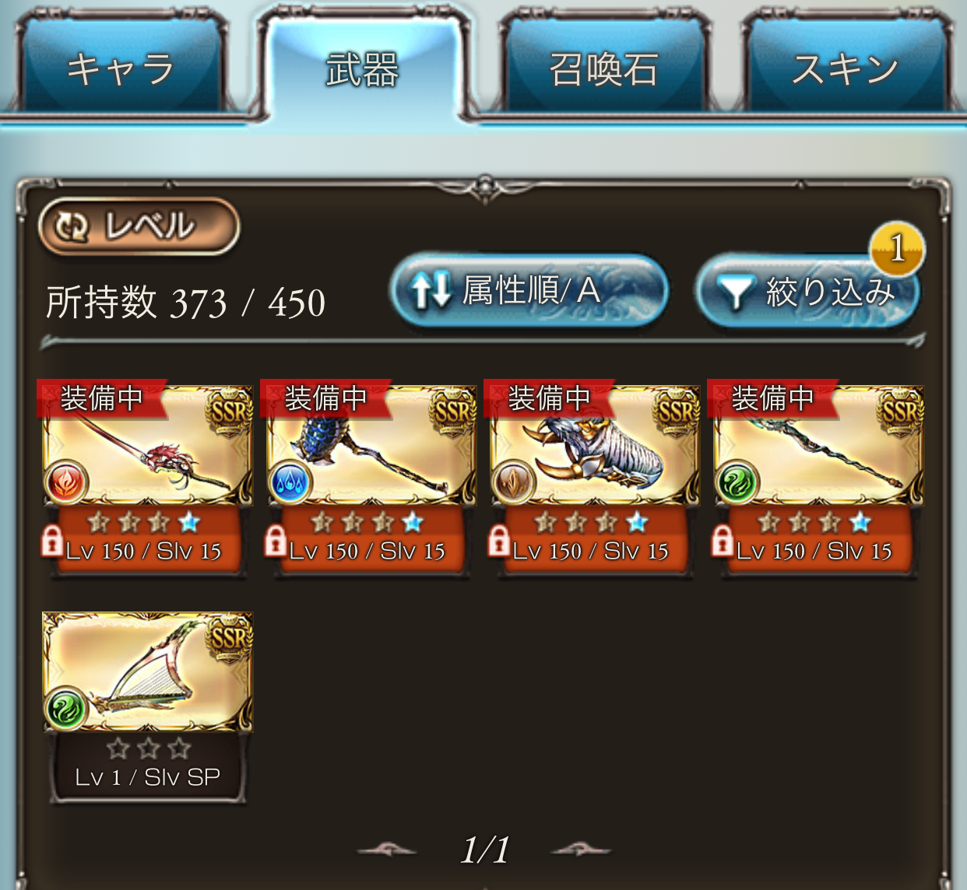967x890 pixels.
Task: Open the スキン tab
Action: pyautogui.click(x=846, y=68)
